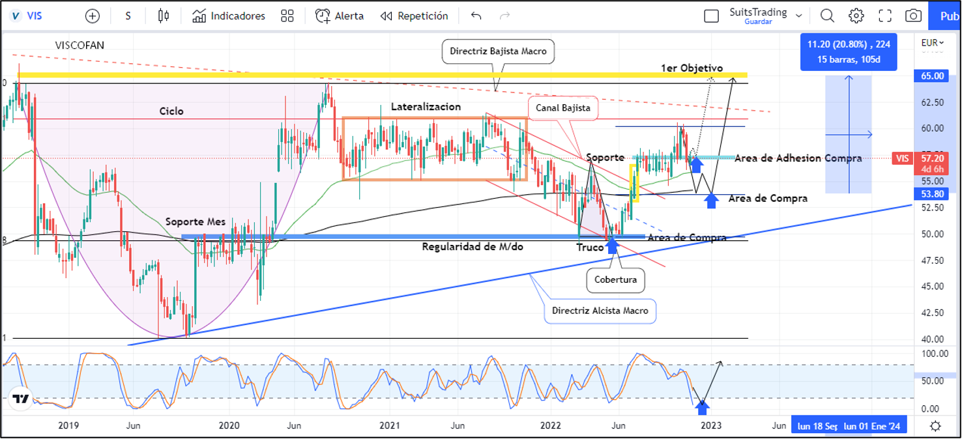Viewport: 962px width, 439px height.
Task: Open indicator templates four-squares icon
Action: click(287, 16)
